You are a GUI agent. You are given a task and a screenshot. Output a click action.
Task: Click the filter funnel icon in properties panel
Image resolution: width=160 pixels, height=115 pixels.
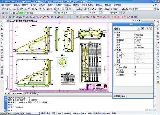151,28
